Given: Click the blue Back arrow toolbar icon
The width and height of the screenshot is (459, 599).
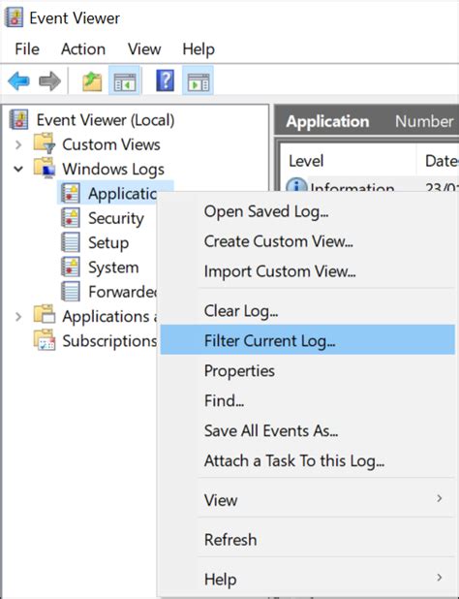Looking at the screenshot, I should (x=18, y=81).
